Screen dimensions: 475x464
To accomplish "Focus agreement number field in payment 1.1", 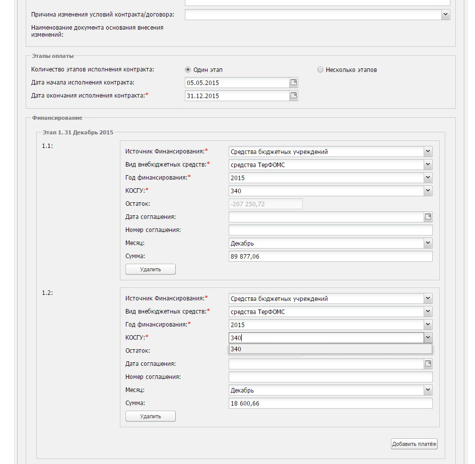I will pos(330,230).
